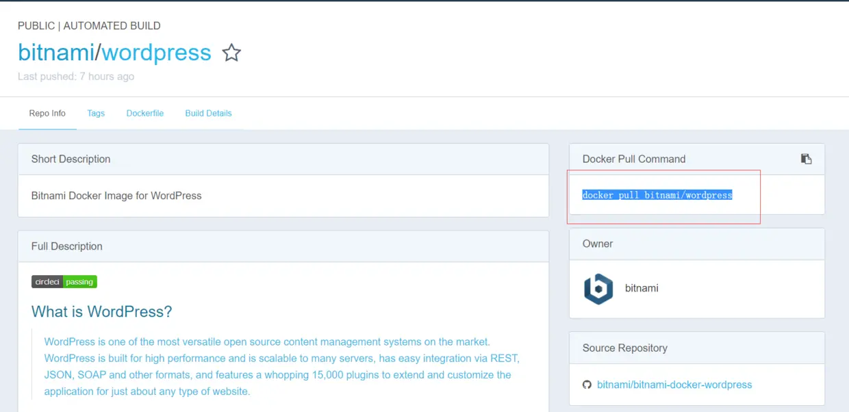Click the wordpress repository name in title
Screen dimensions: 849x412
[157, 53]
